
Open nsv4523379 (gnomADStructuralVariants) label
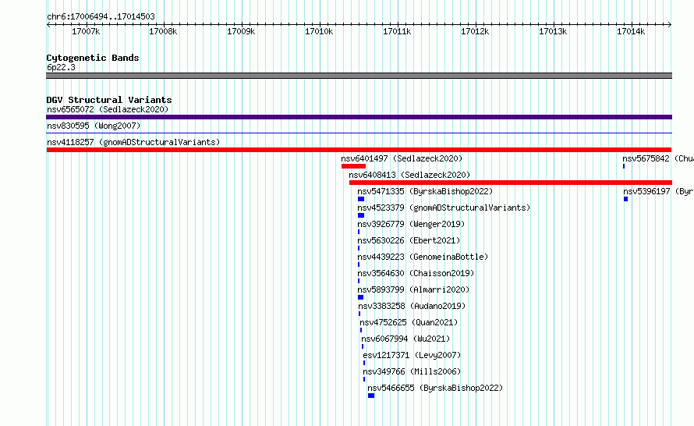click(444, 208)
